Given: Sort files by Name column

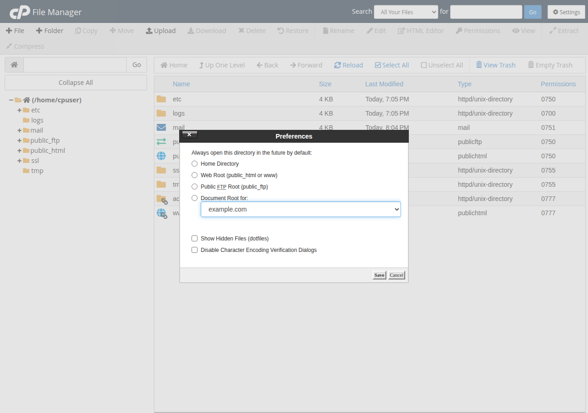Looking at the screenshot, I should coord(181,84).
